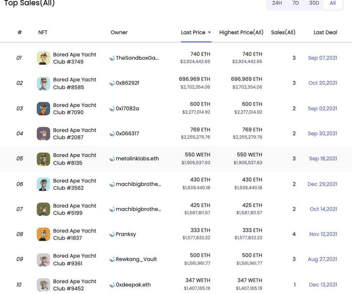
Task: Open Bored Ape Yacht Club #3749 link
Action: coord(75,58)
